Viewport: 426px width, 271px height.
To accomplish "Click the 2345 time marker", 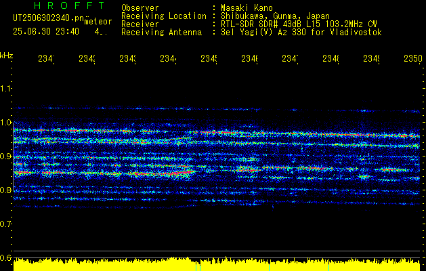I will tap(209, 59).
